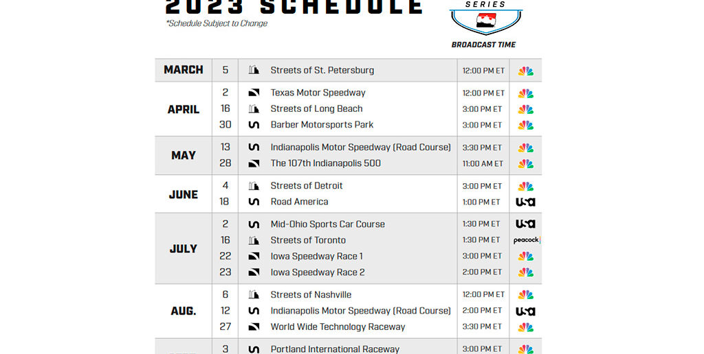Click the 11:00 AM ET broadcast time
The height and width of the screenshot is (354, 704).
coord(483,164)
